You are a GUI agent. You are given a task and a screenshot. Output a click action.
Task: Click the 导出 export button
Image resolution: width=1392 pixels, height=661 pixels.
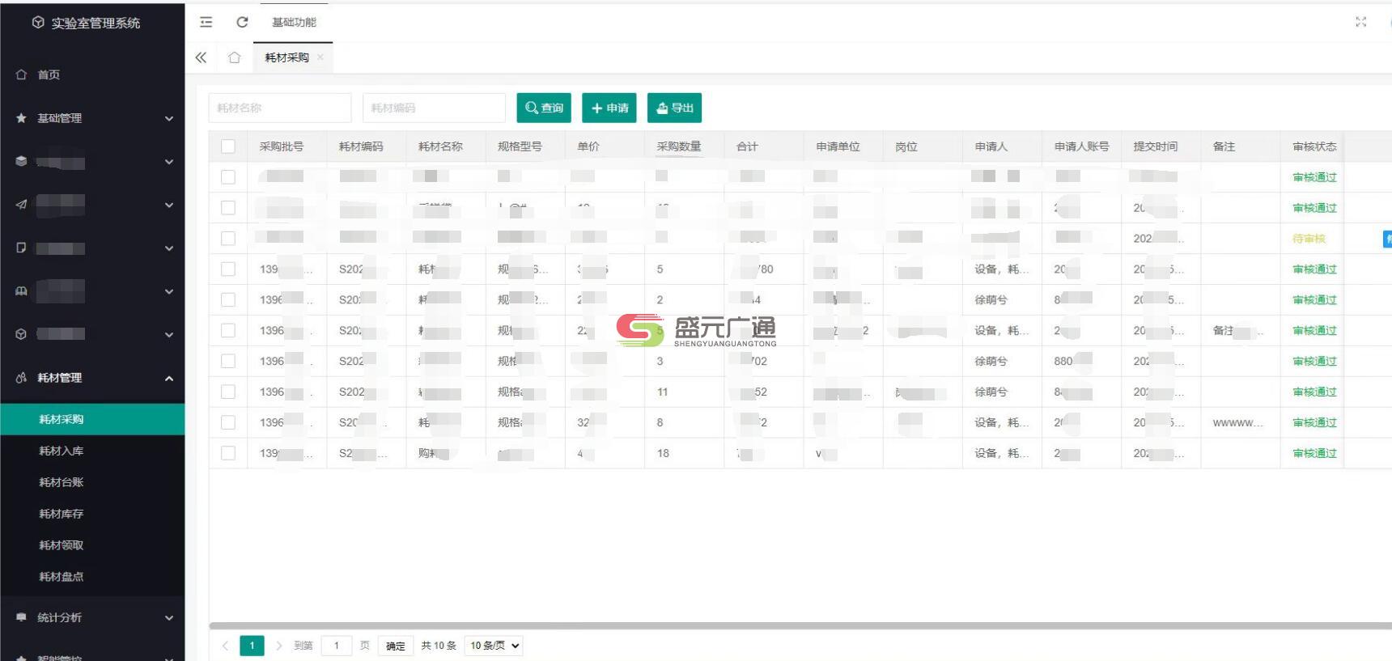point(674,108)
